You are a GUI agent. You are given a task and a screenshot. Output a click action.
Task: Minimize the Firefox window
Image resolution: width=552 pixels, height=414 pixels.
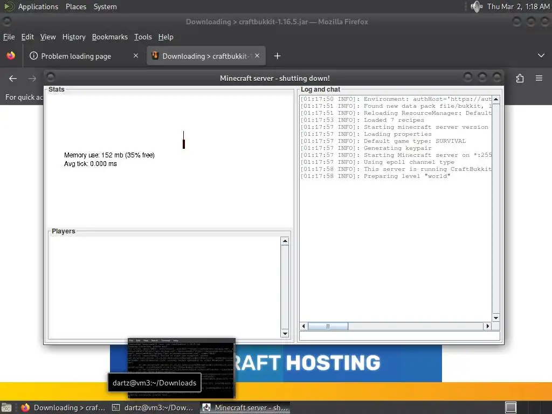[516, 22]
